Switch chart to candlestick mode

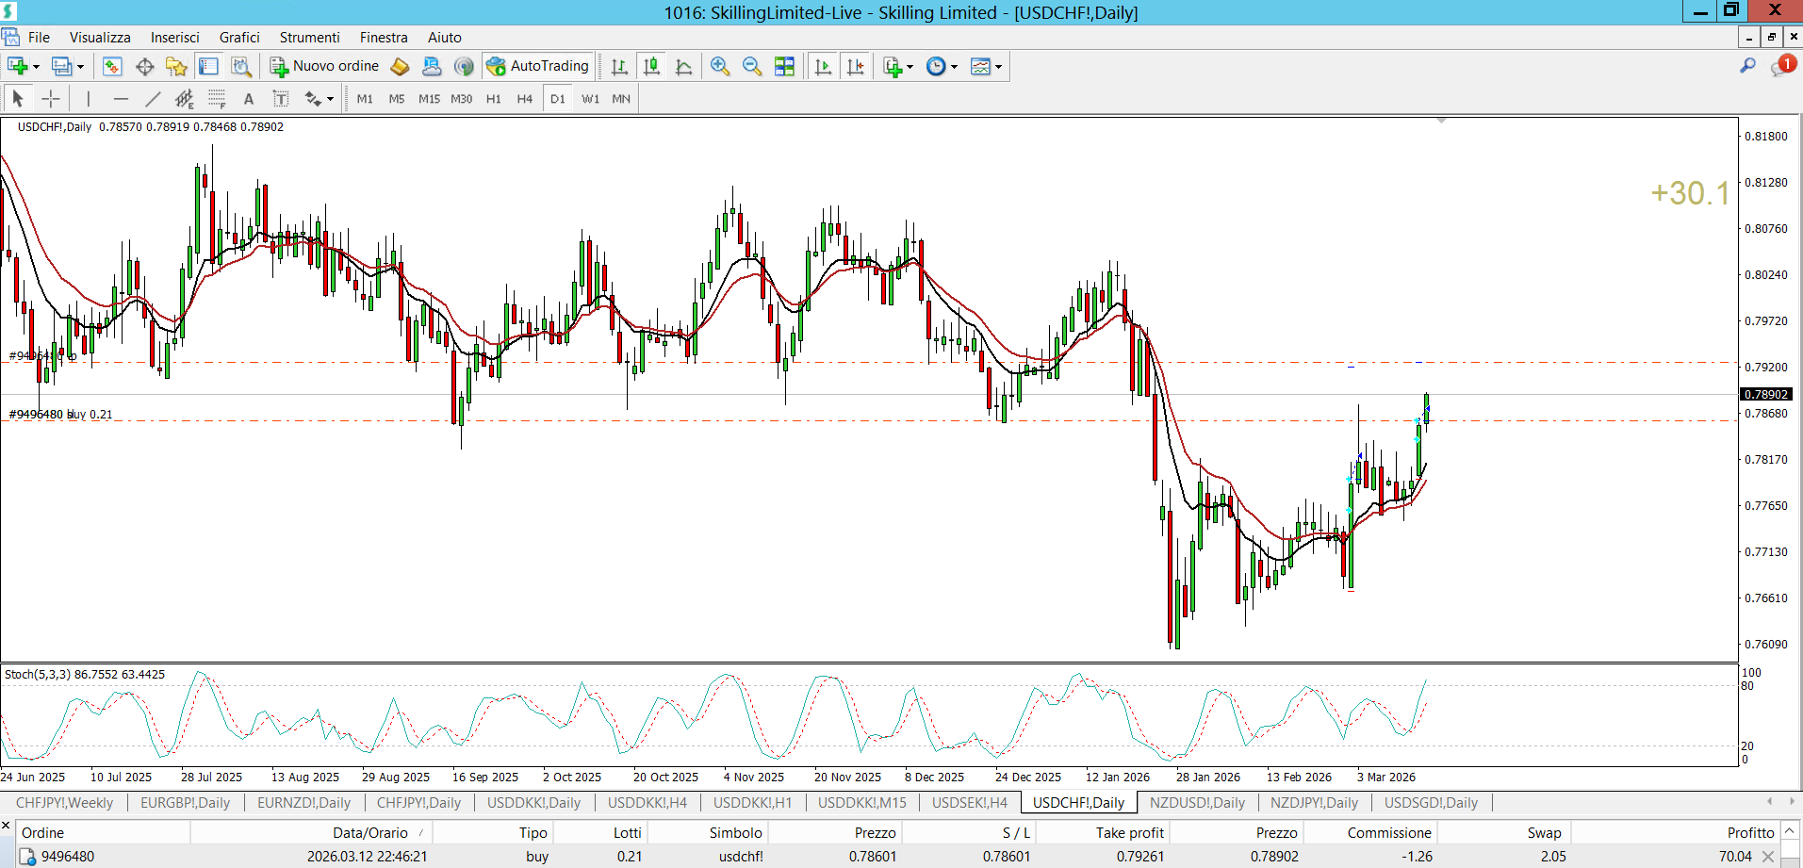(651, 66)
